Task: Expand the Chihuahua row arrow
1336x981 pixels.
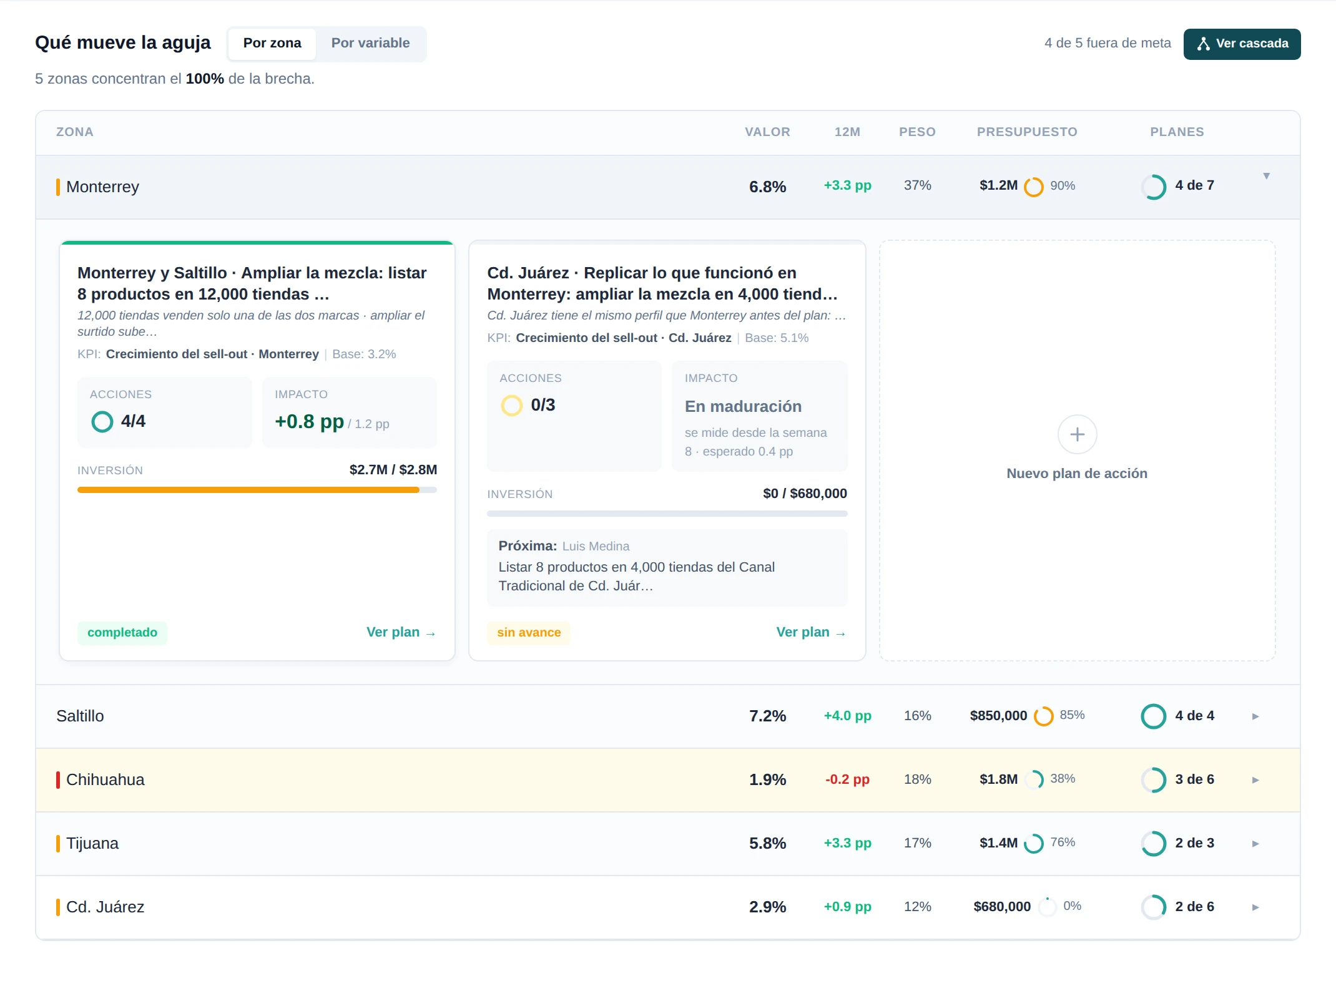Action: tap(1255, 780)
